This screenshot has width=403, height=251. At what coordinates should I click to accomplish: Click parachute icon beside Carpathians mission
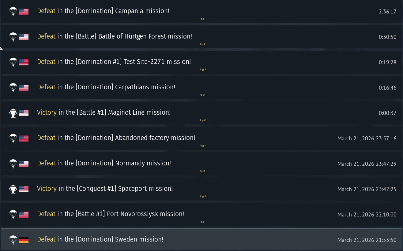[x=13, y=88]
